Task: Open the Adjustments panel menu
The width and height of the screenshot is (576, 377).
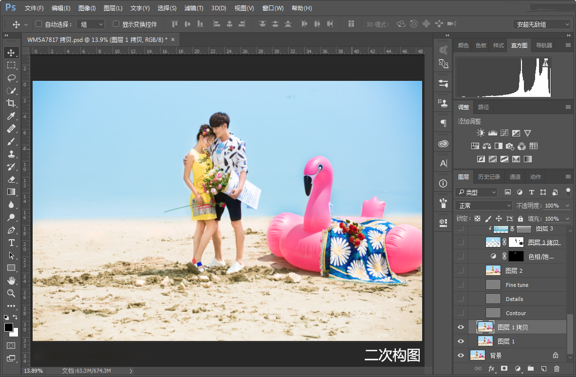Action: pos(568,107)
